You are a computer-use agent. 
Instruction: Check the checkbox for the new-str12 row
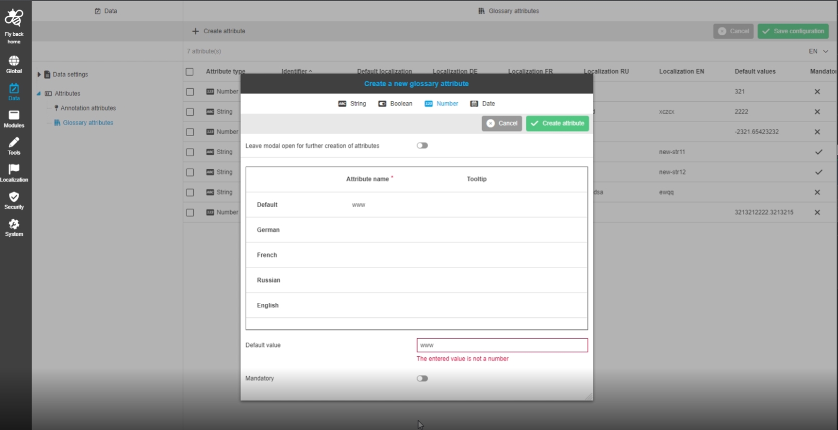coord(190,172)
